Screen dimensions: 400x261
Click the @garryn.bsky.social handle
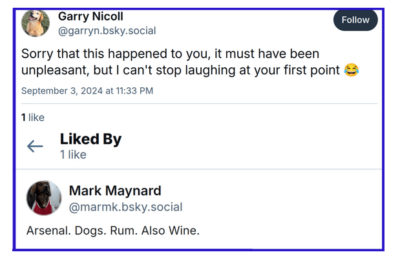click(x=107, y=30)
